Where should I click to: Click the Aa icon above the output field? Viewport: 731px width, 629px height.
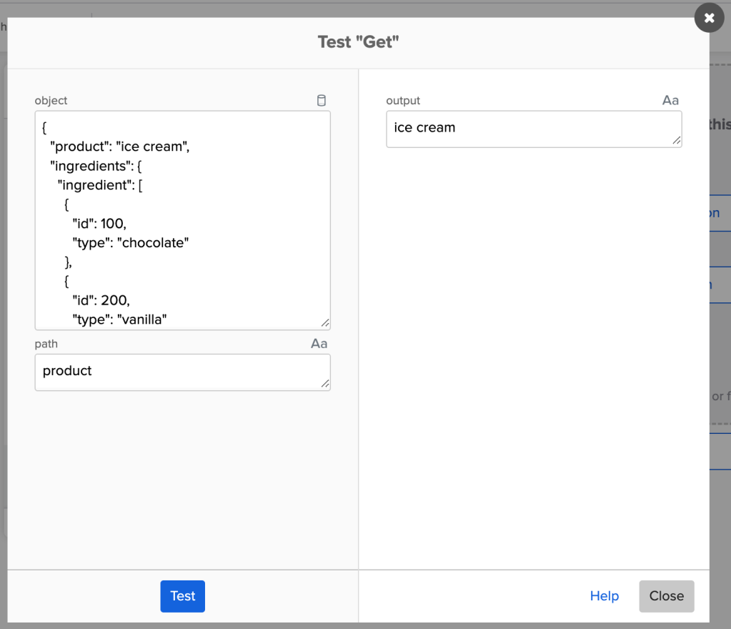(x=670, y=101)
